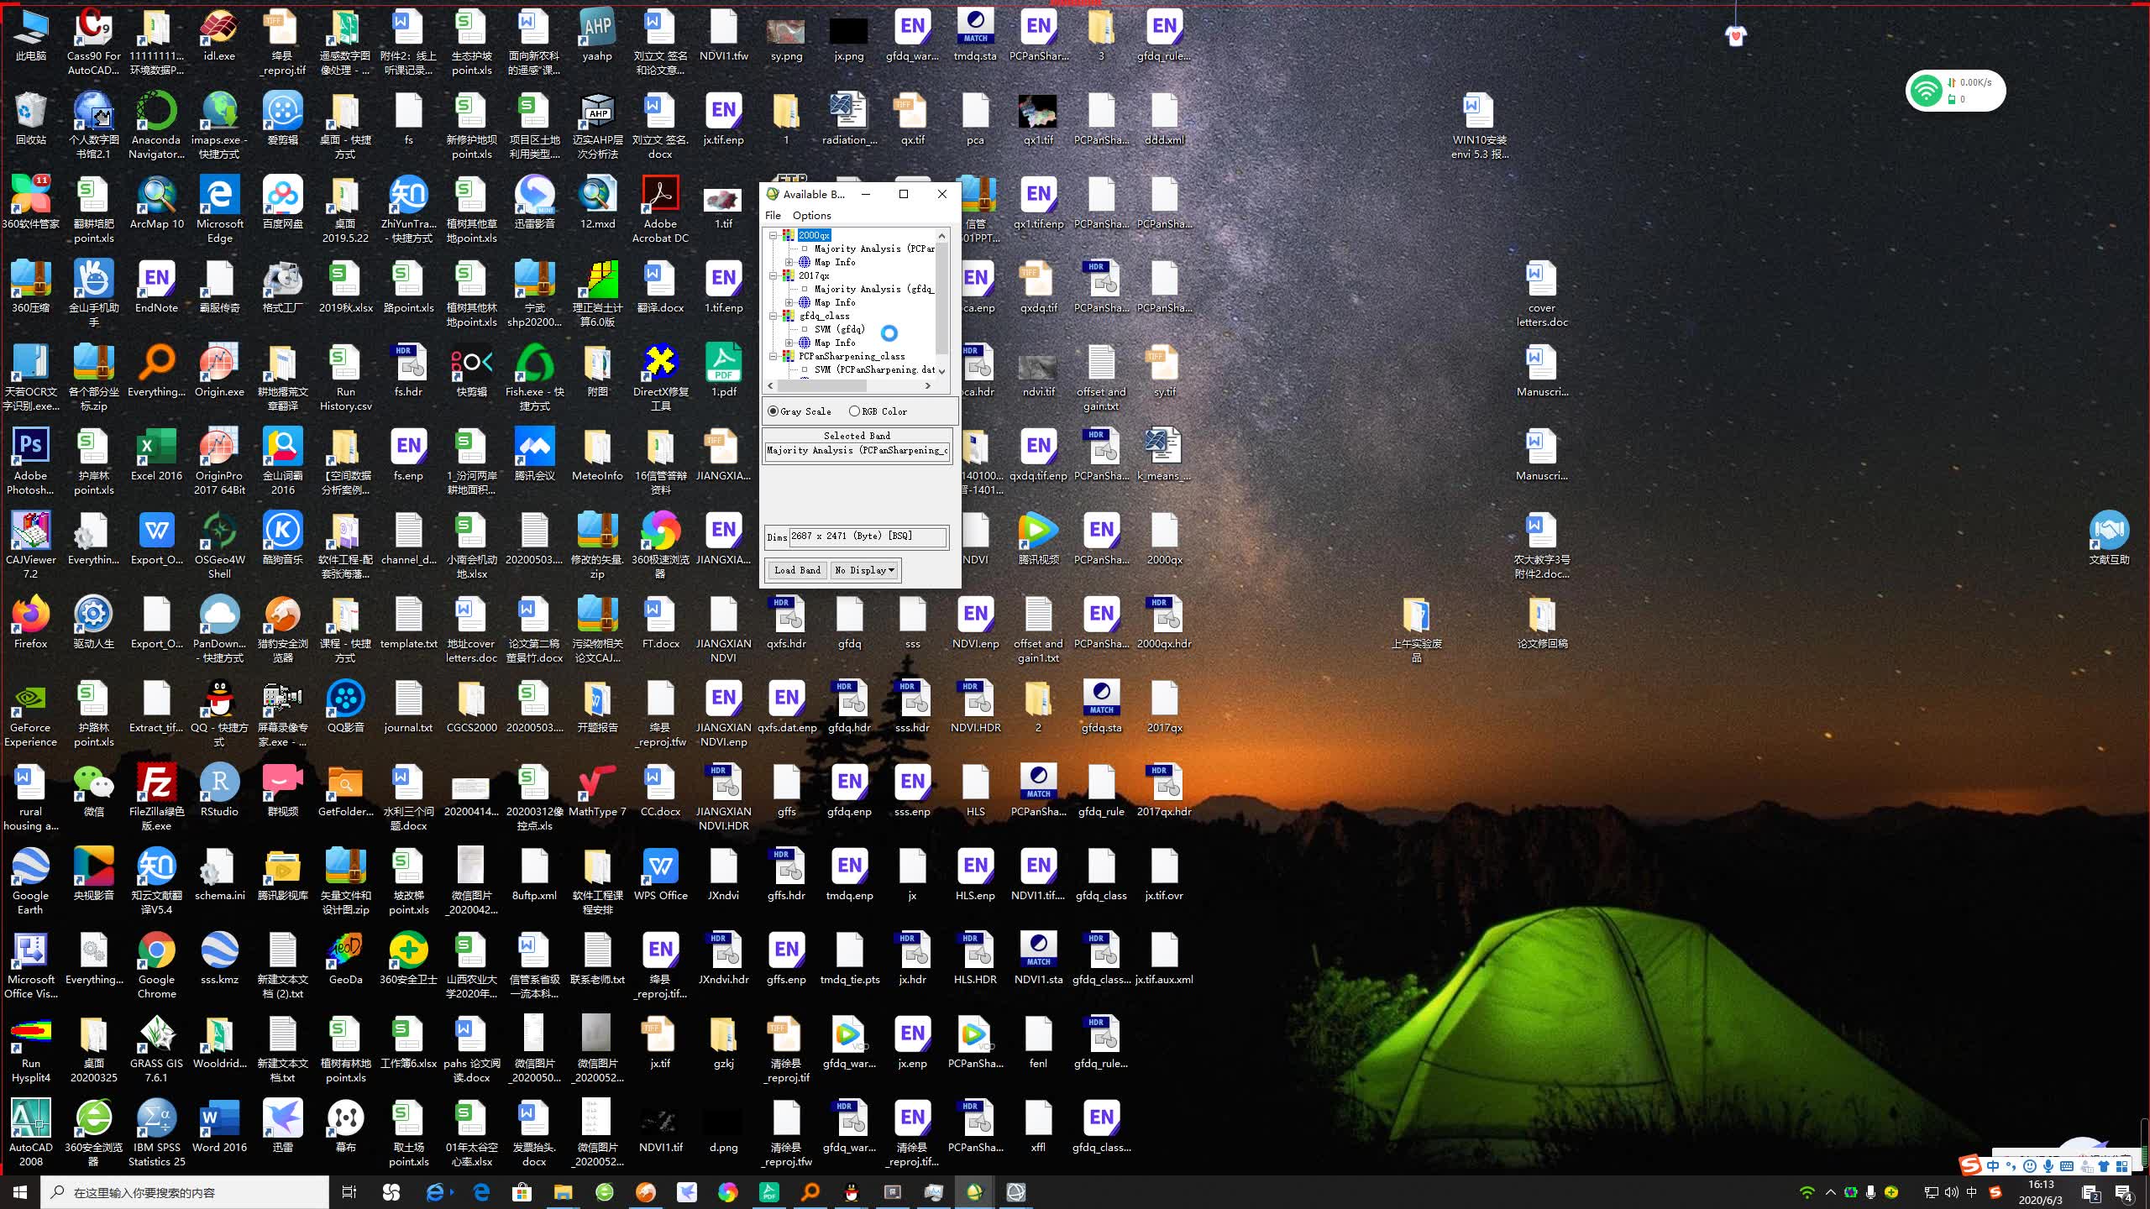Select the Adobe Acrobat DC icon

pos(661,210)
